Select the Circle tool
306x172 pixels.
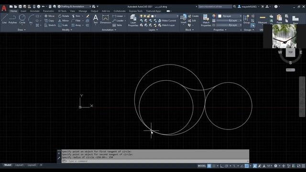pyautogui.click(x=22, y=19)
